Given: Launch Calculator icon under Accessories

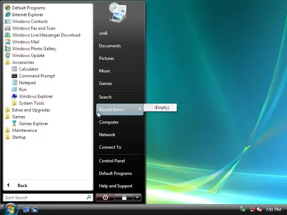Looking at the screenshot, I should tap(14, 69).
